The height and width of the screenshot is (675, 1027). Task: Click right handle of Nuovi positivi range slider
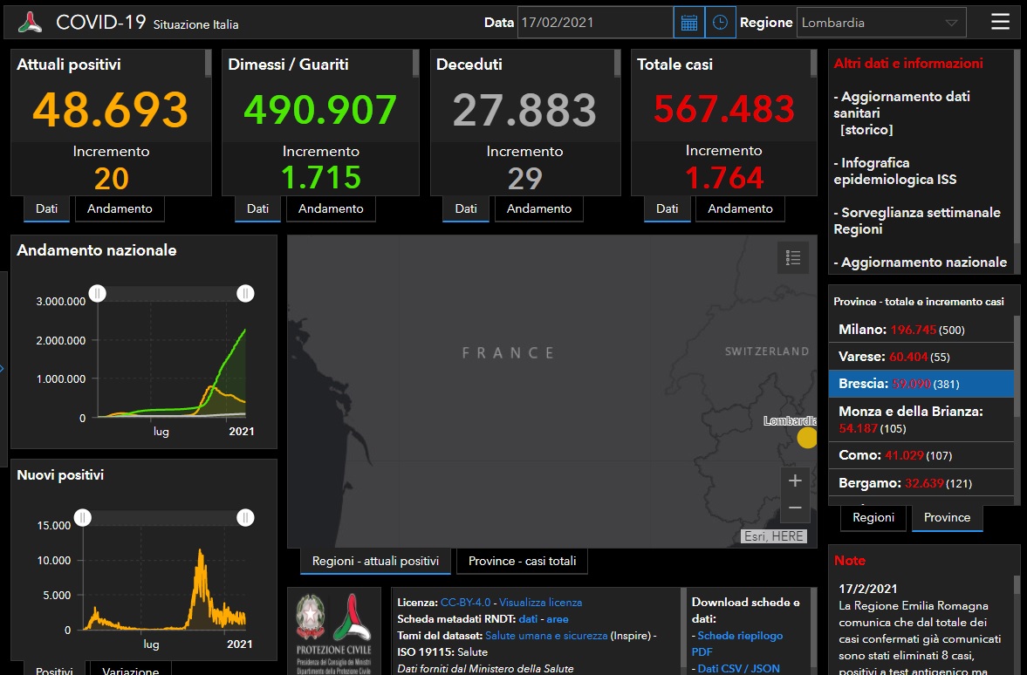245,518
